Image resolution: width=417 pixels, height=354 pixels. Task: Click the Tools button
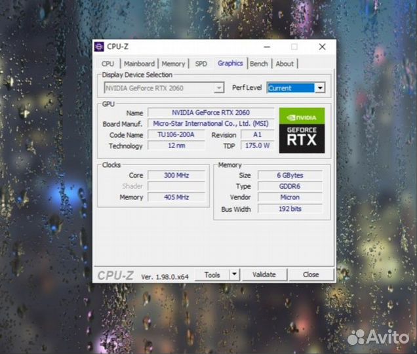(x=212, y=275)
